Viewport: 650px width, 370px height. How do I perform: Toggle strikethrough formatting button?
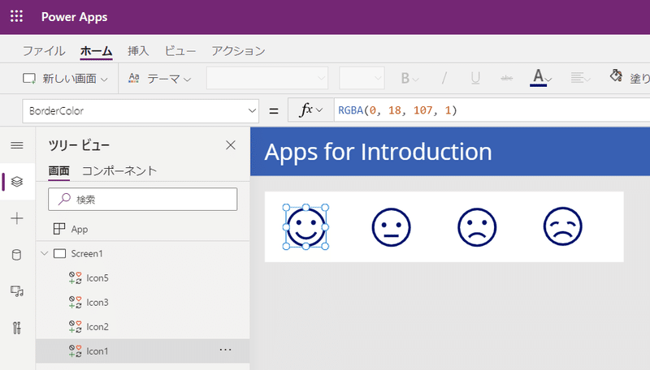click(x=506, y=78)
